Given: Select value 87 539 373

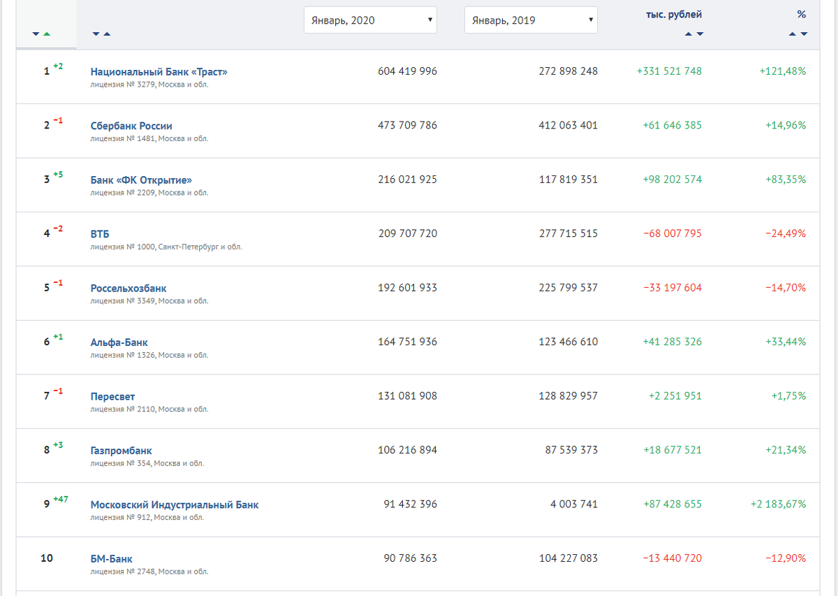Looking at the screenshot, I should [x=571, y=451].
